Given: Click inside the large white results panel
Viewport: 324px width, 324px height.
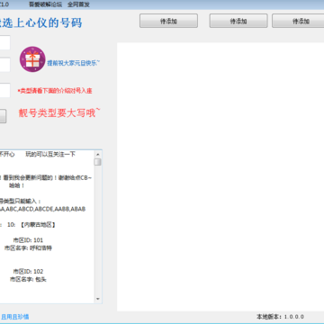Looking at the screenshot, I should [x=220, y=177].
